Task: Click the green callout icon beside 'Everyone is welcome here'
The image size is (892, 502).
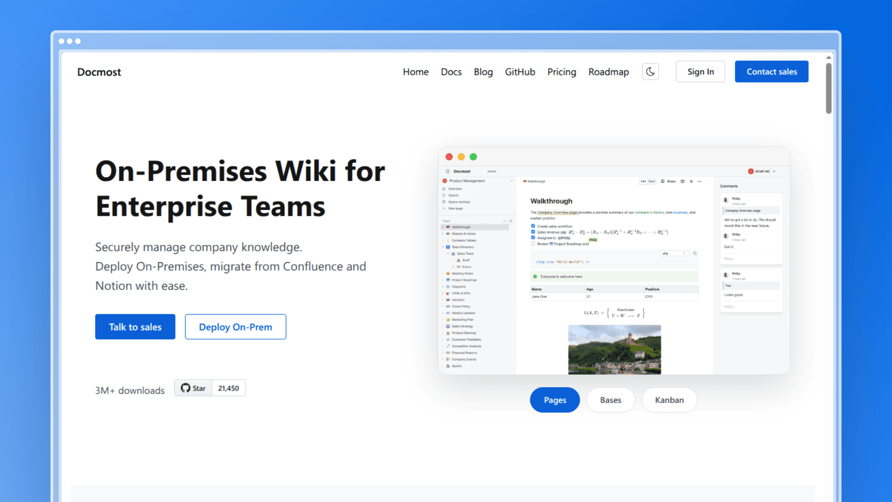Action: point(535,277)
